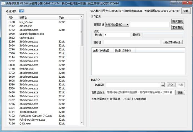This screenshot has height=132, width=193.
Task: Click the process list scroll-down arrow
Action: pyautogui.click(x=82, y=123)
